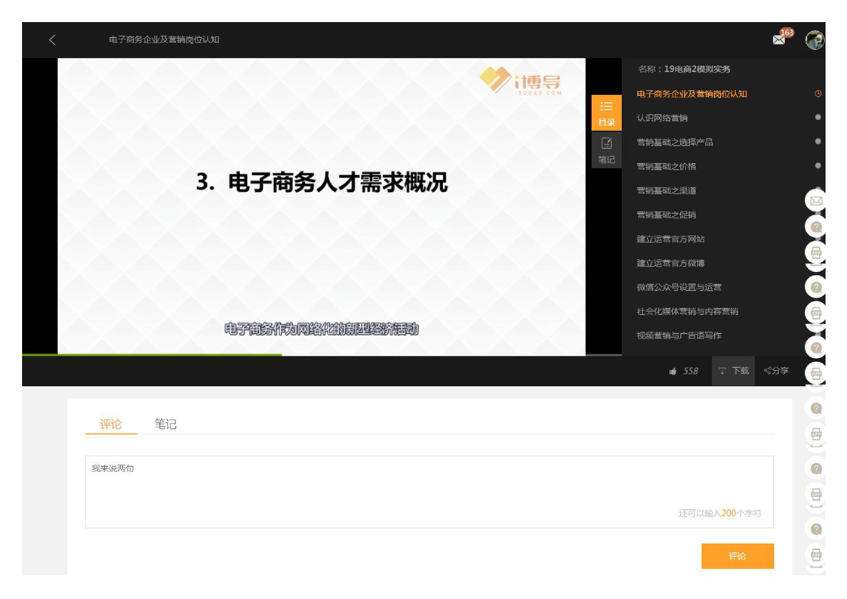847x599 pixels.
Task: Share the video using 分享
Action: pos(776,371)
